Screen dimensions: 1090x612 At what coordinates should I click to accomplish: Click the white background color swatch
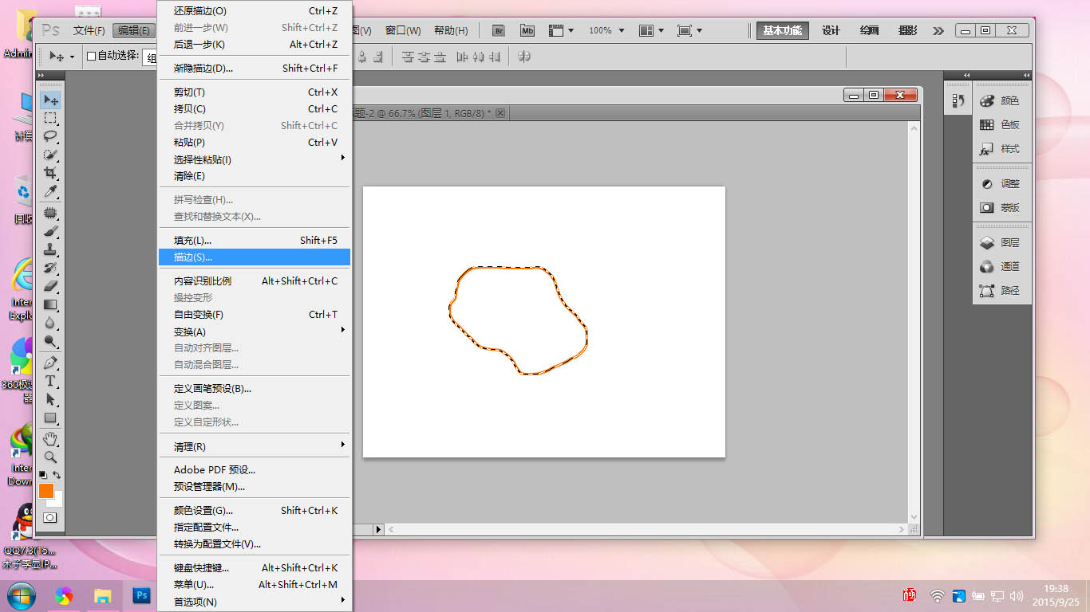[x=57, y=501]
